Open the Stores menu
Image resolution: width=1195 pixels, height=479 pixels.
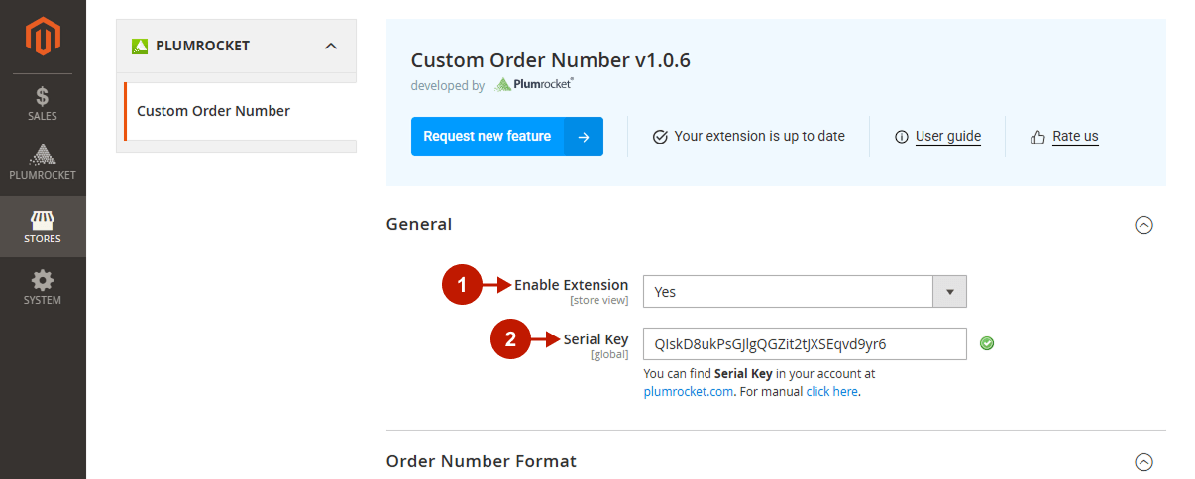pos(43,227)
